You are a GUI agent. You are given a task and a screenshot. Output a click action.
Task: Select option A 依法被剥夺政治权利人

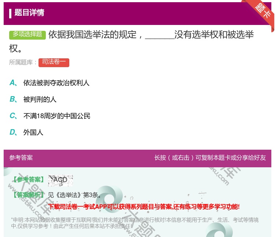(49, 83)
